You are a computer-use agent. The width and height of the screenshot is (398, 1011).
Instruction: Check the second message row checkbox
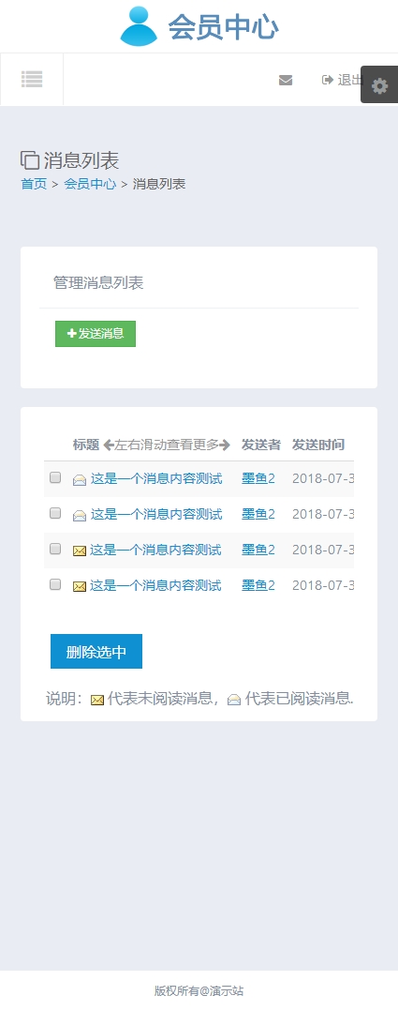[x=55, y=513]
